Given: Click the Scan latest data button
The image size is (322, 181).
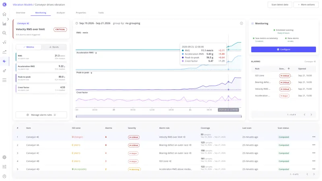Looking at the screenshot, I should tap(280, 4).
